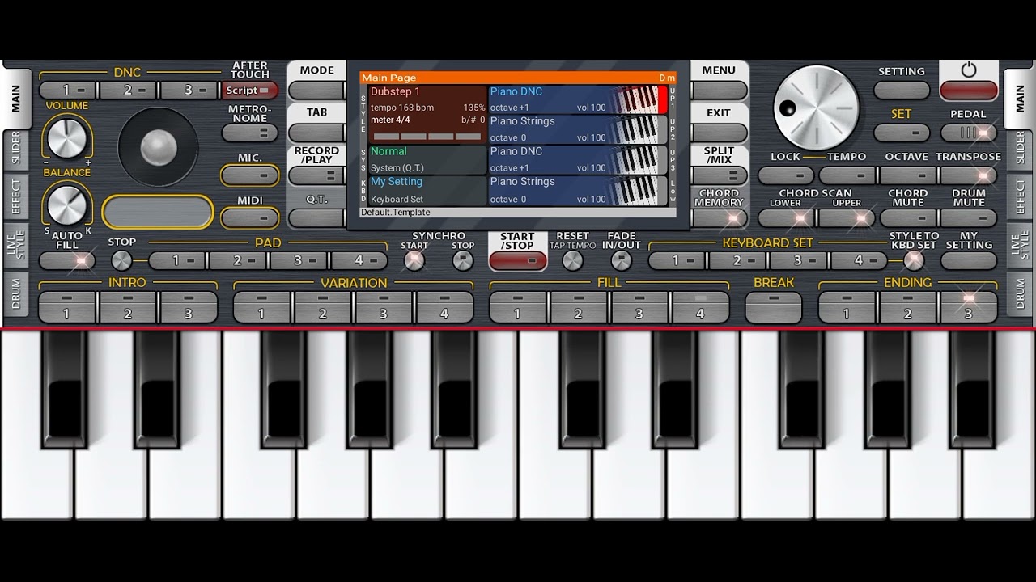This screenshot has width=1036, height=582.
Task: Toggle Chord Memory button
Action: point(719,217)
